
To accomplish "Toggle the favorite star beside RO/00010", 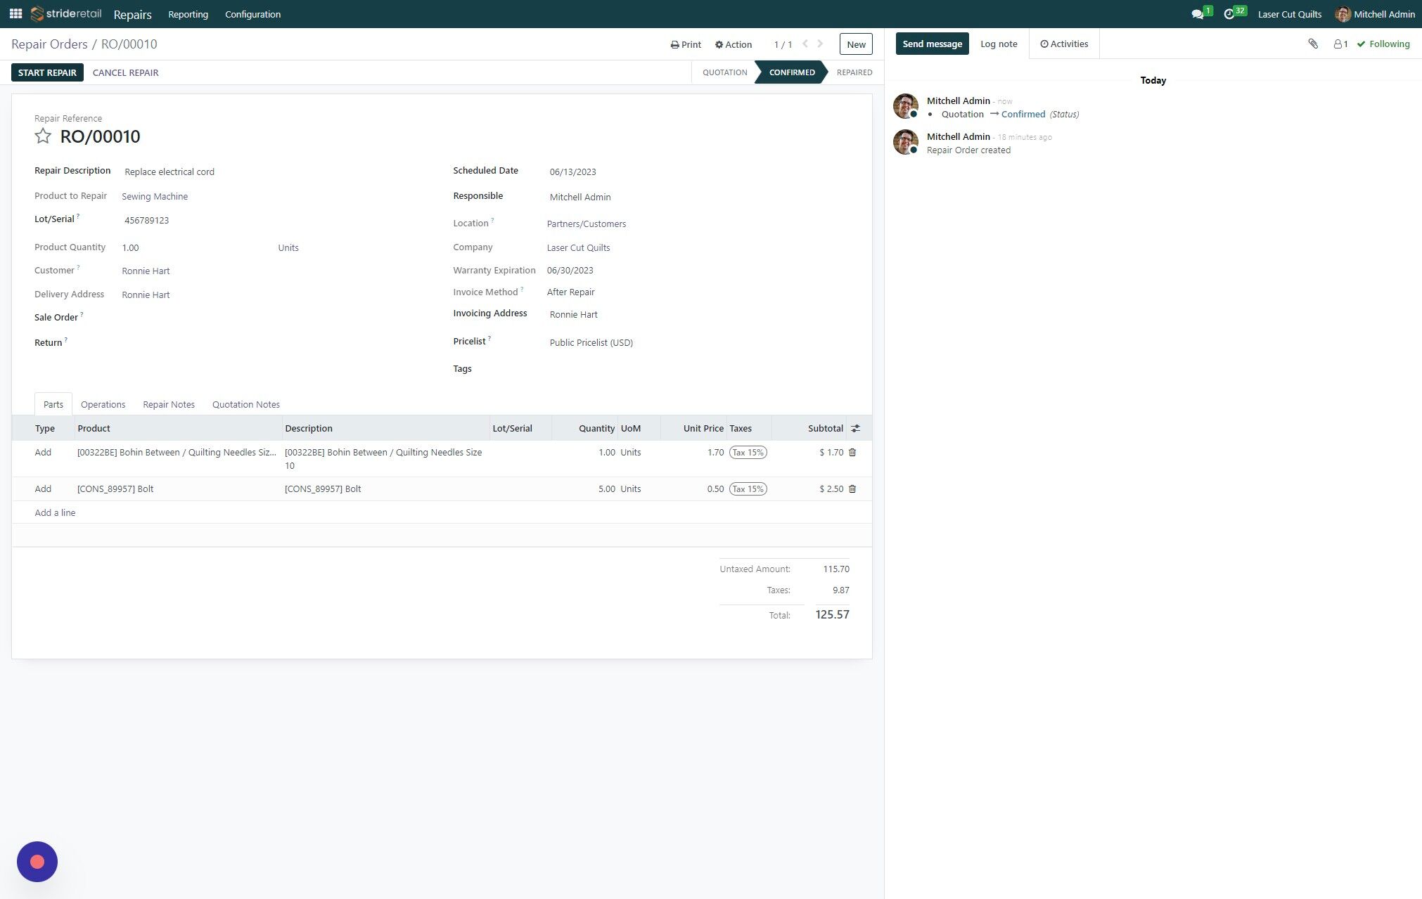I will [43, 136].
